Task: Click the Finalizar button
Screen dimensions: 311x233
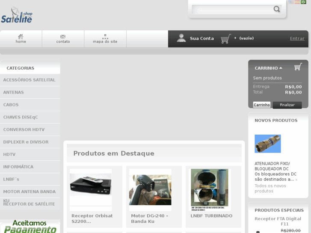Action: (287, 105)
